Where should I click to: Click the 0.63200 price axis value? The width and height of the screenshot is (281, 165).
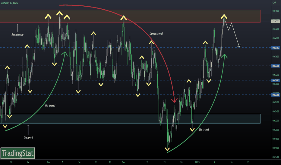pyautogui.click(x=276, y=75)
